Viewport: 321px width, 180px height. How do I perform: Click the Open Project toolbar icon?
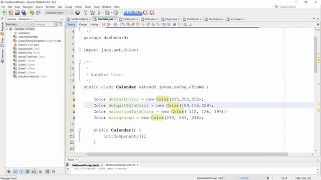[x=17, y=12]
